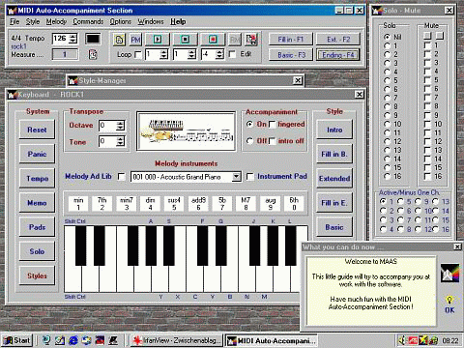Screen dimensions: 464x348
Task: Increase tempo with up arrow
Action: click(x=73, y=36)
